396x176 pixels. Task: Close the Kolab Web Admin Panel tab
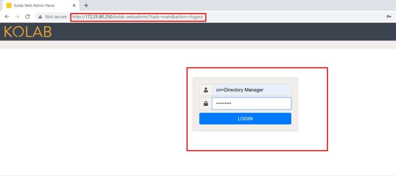tap(74, 5)
